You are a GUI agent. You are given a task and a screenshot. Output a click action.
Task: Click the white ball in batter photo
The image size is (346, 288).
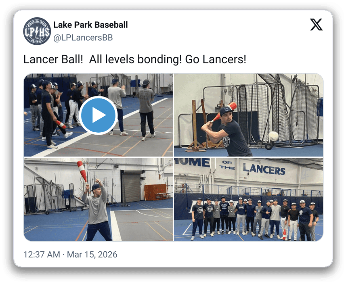[273, 136]
